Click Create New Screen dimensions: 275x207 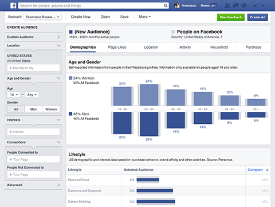coord(81,17)
